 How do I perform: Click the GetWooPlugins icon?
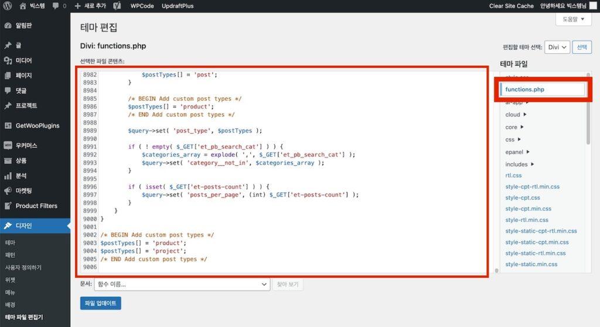coord(8,125)
